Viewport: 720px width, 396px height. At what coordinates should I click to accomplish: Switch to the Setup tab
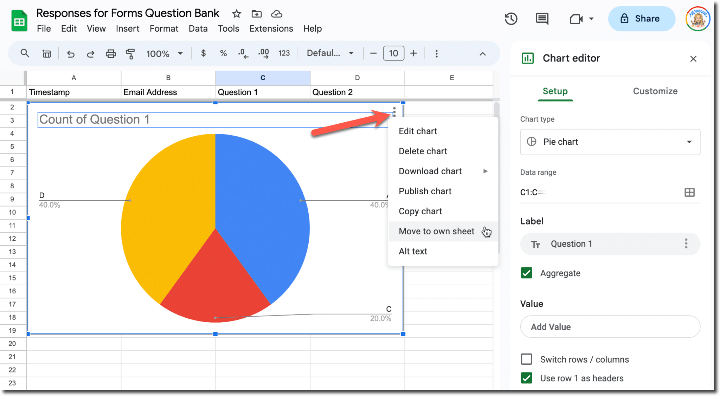pyautogui.click(x=555, y=91)
